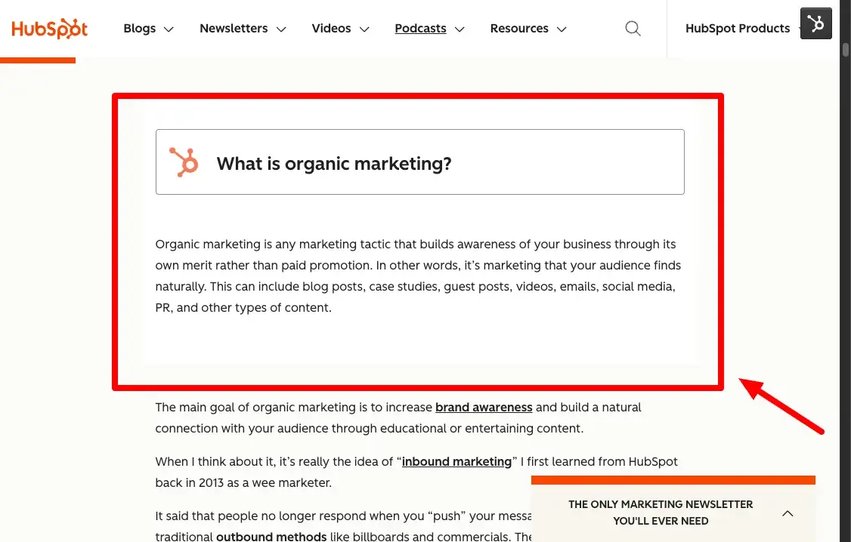The height and width of the screenshot is (542, 851).
Task: Click the marketing newsletter signup banner
Action: [x=661, y=512]
